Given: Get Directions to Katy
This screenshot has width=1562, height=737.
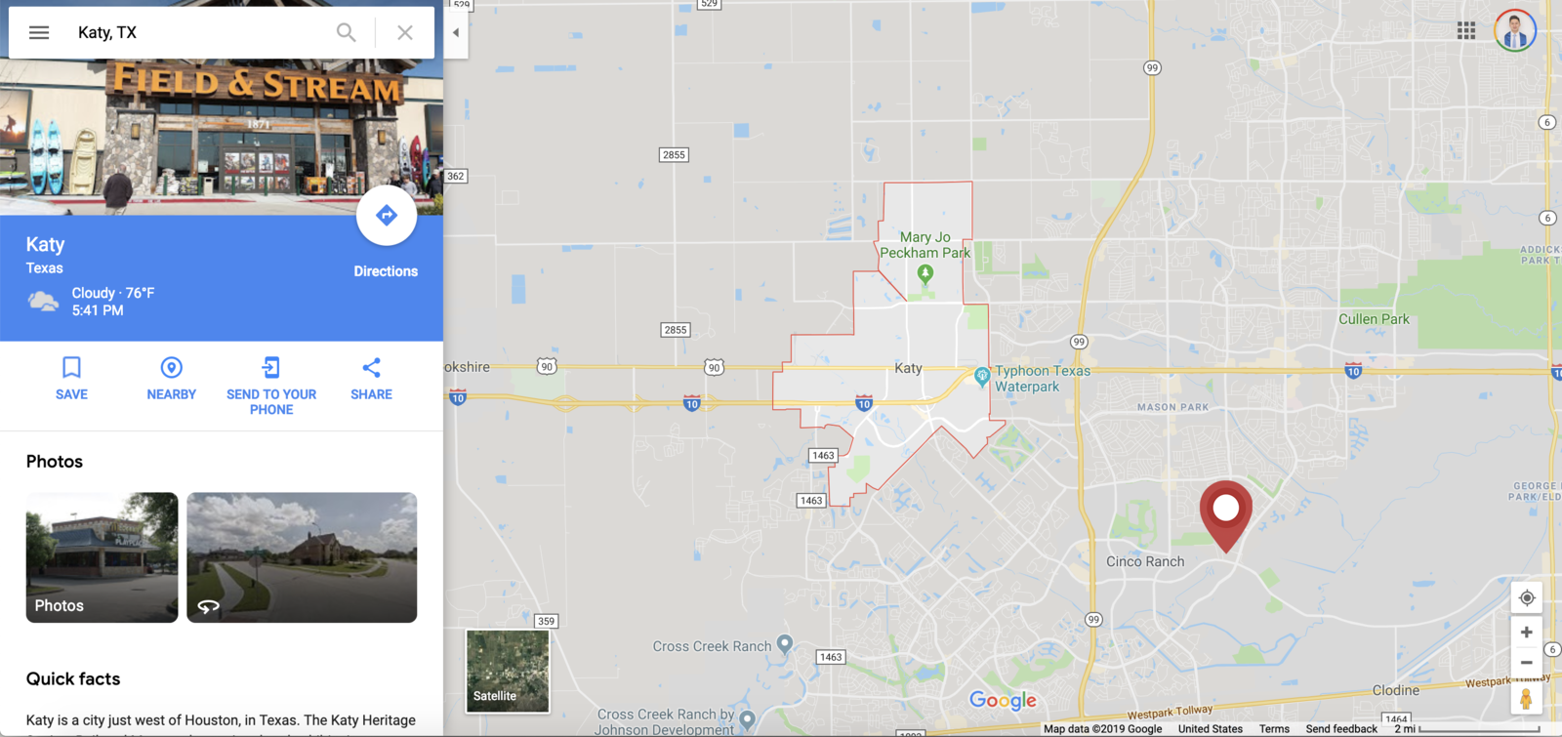Looking at the screenshot, I should pyautogui.click(x=387, y=216).
